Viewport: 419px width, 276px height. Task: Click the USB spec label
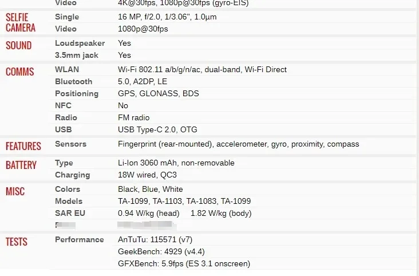(63, 129)
